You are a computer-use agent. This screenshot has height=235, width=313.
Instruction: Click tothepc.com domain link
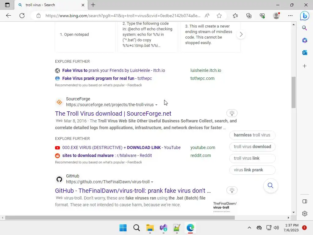pyautogui.click(x=202, y=78)
